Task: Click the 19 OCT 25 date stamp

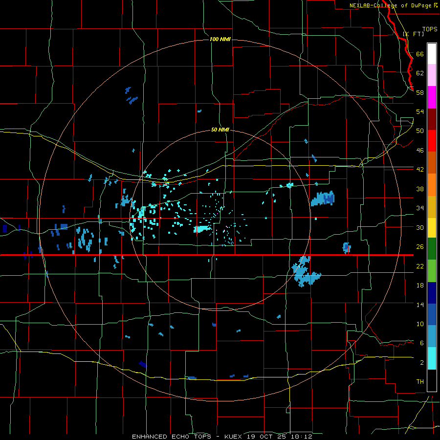Action: click(x=268, y=437)
